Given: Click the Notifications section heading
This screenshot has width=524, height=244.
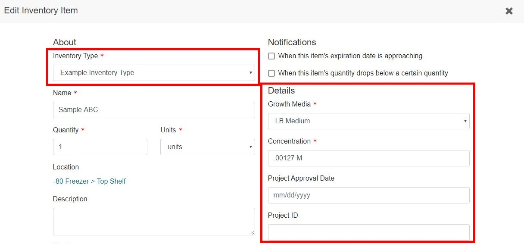Looking at the screenshot, I should click(292, 42).
